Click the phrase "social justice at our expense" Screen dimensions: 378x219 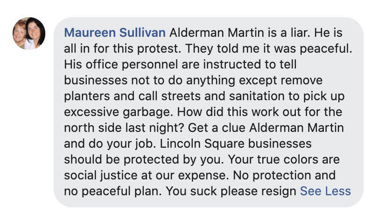pos(146,175)
